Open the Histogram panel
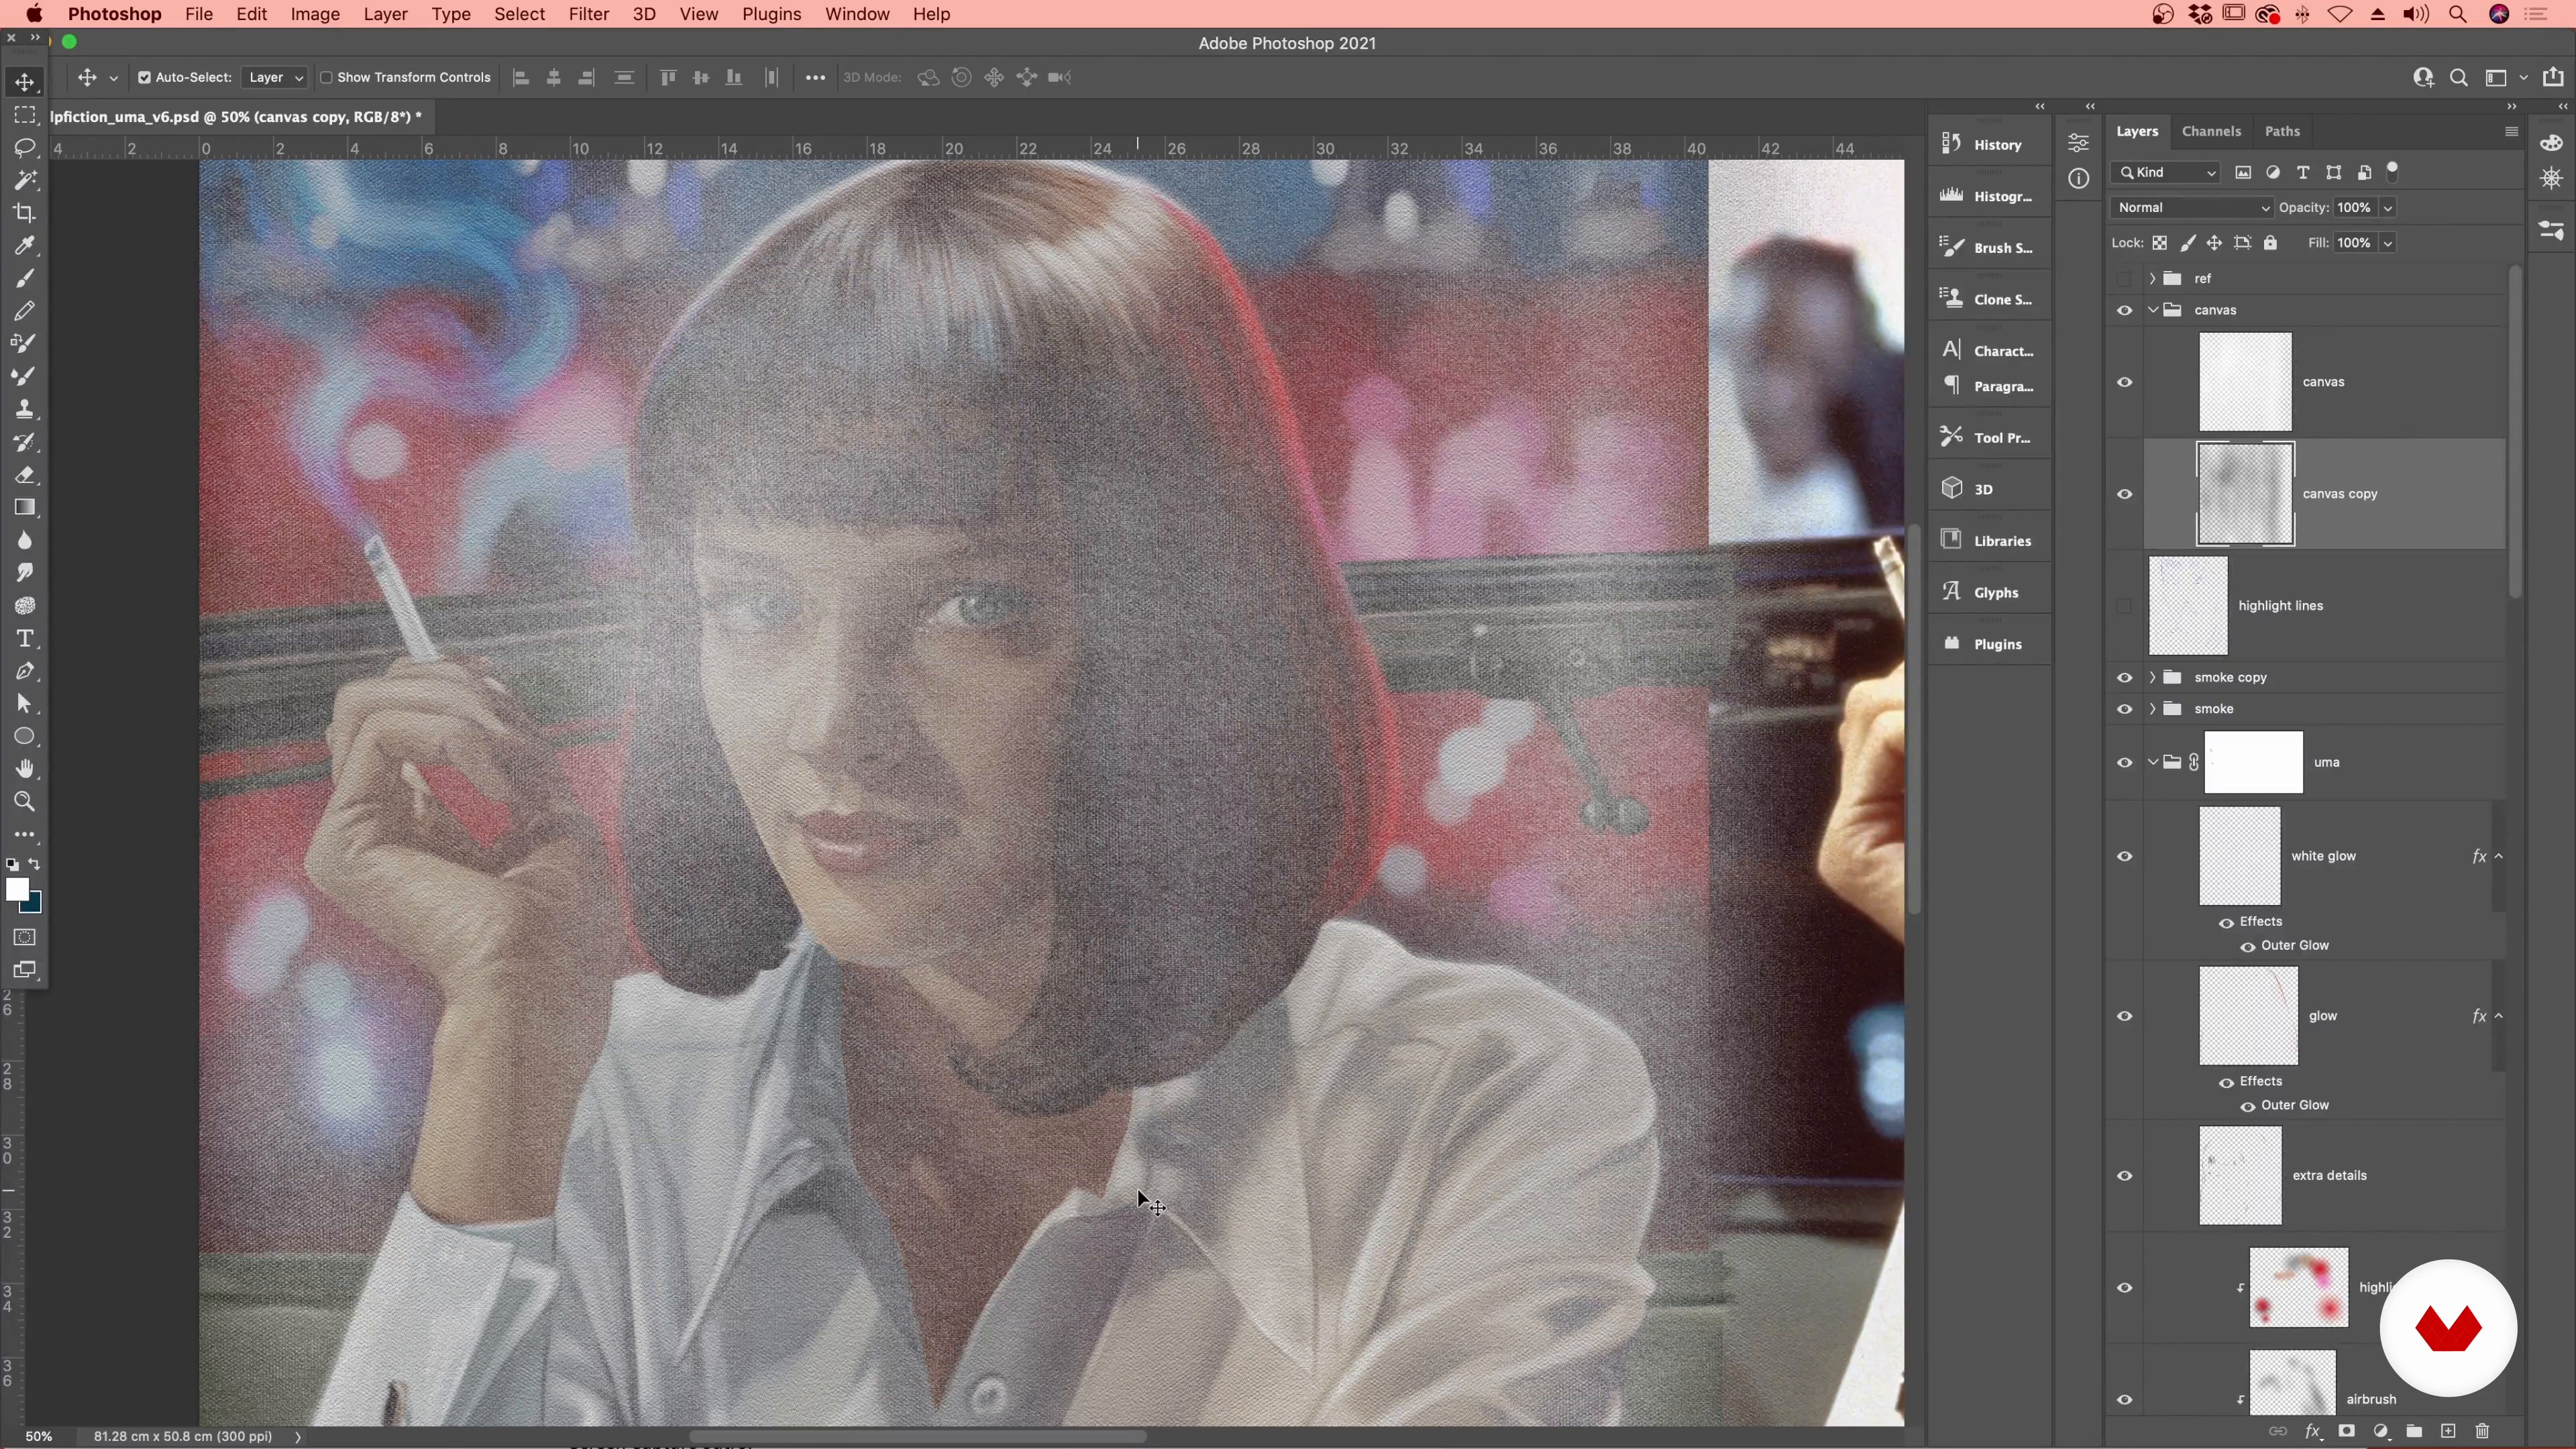2576x1449 pixels. (1989, 196)
